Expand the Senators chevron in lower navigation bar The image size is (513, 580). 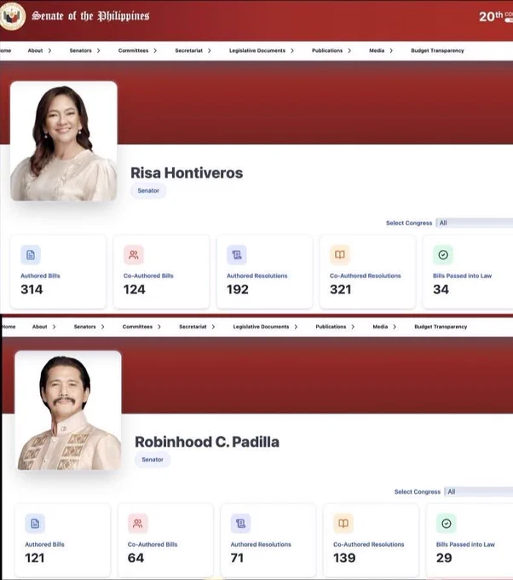pyautogui.click(x=103, y=327)
